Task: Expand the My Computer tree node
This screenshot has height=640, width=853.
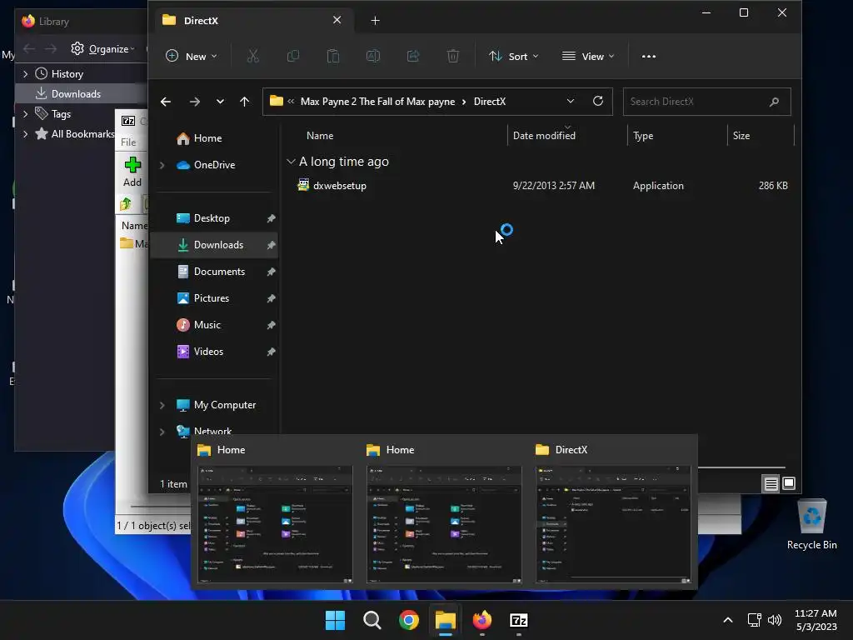Action: [x=162, y=405]
